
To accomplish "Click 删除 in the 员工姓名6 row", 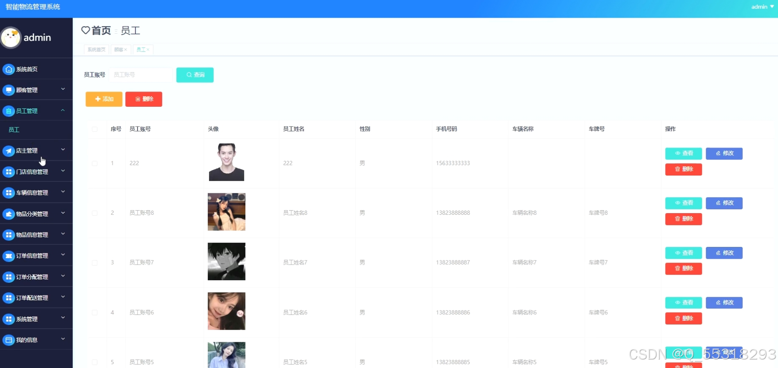I will pyautogui.click(x=684, y=319).
